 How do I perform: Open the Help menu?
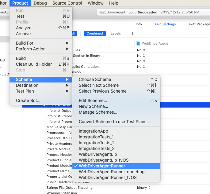[113, 3]
